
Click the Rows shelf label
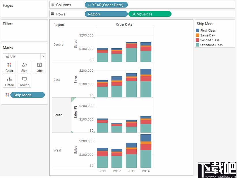point(61,14)
